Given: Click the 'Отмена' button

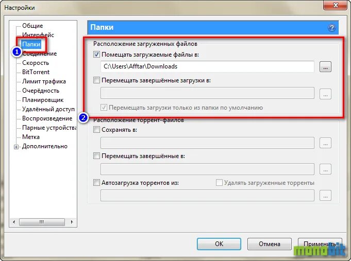Looking at the screenshot, I should (270, 244).
